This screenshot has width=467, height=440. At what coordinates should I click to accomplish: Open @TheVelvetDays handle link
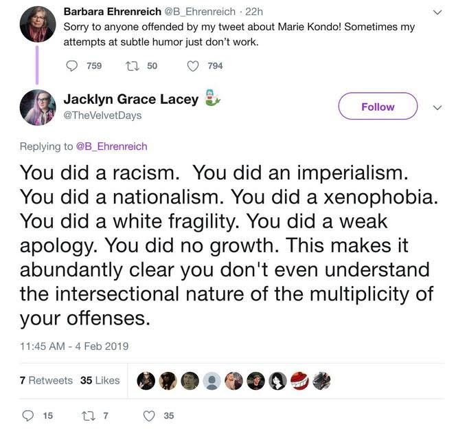pos(102,115)
